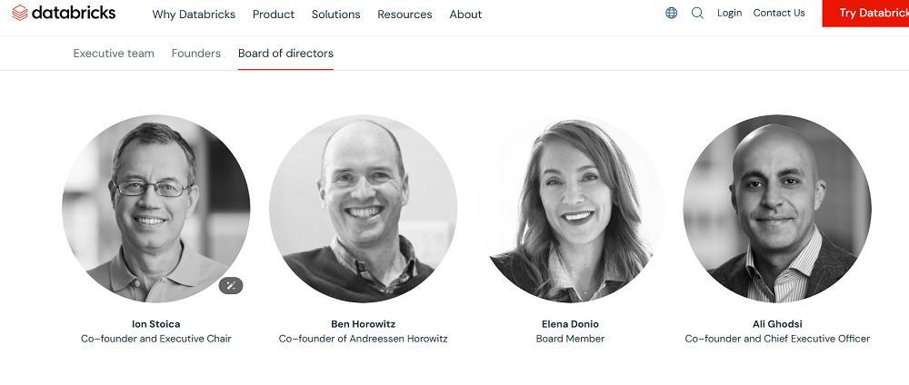Click the Databricks logo
Viewport: 909px width, 385px height.
[x=64, y=13]
